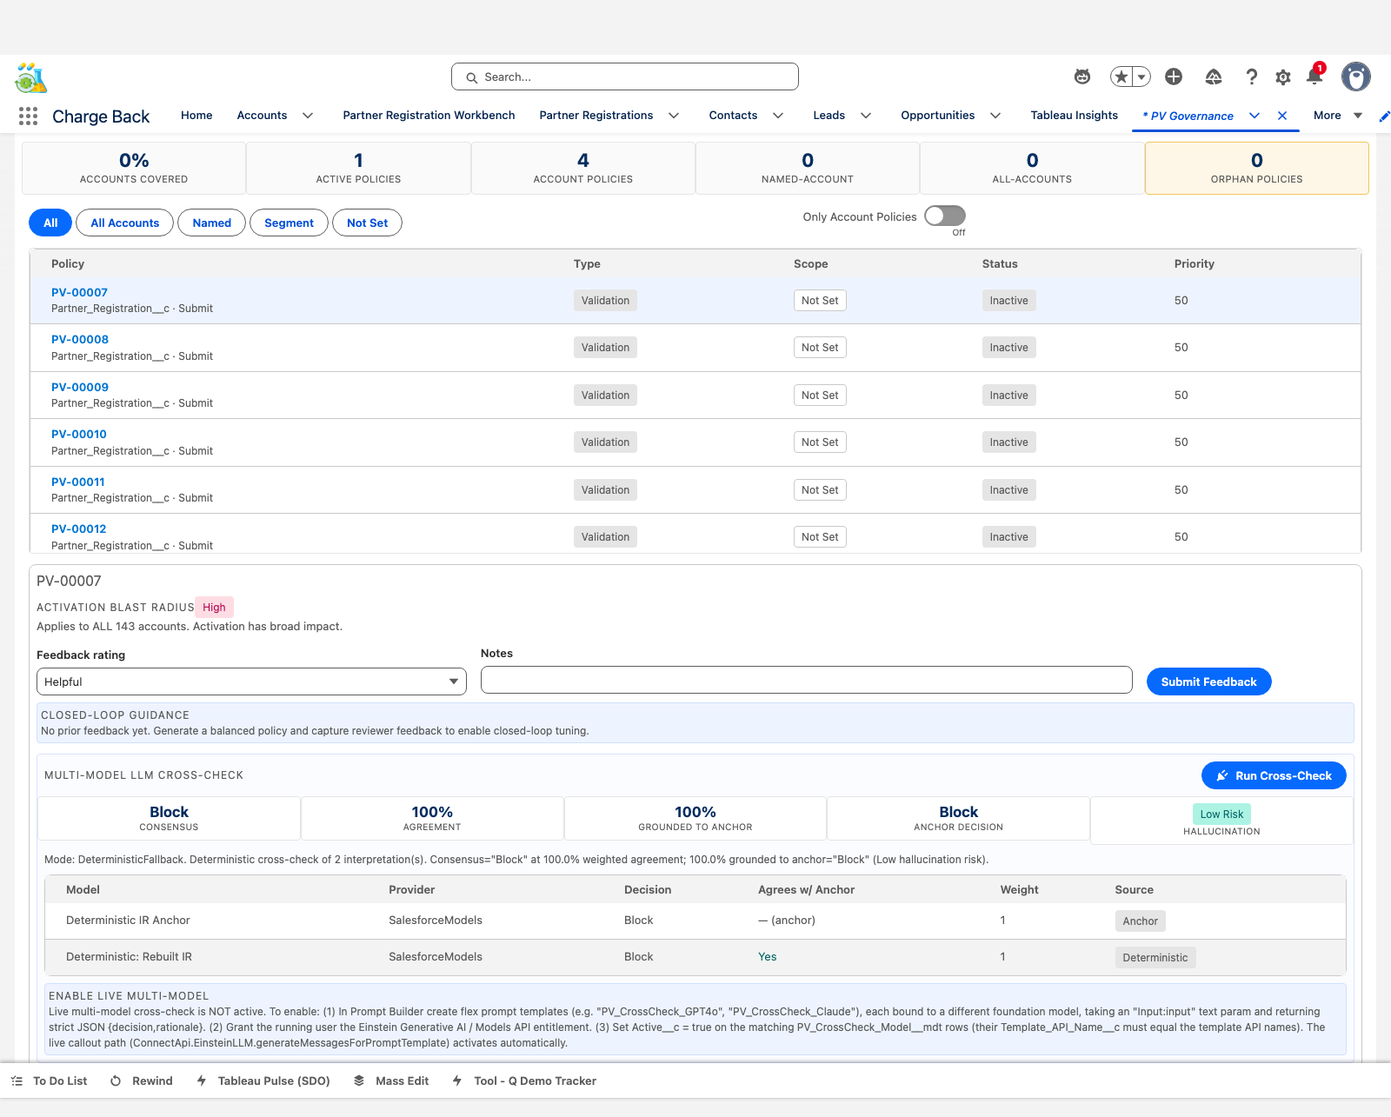Expand the Accounts nav dropdown

308,116
